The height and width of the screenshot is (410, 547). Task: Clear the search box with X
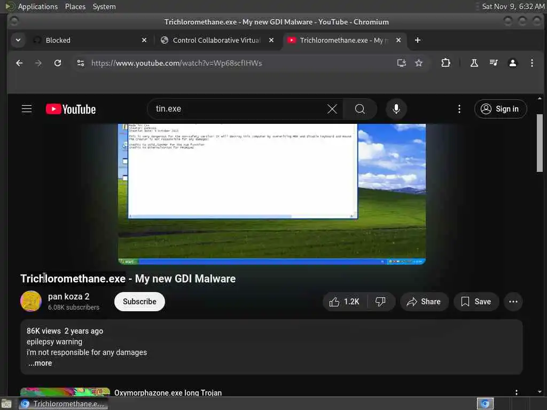click(x=332, y=109)
